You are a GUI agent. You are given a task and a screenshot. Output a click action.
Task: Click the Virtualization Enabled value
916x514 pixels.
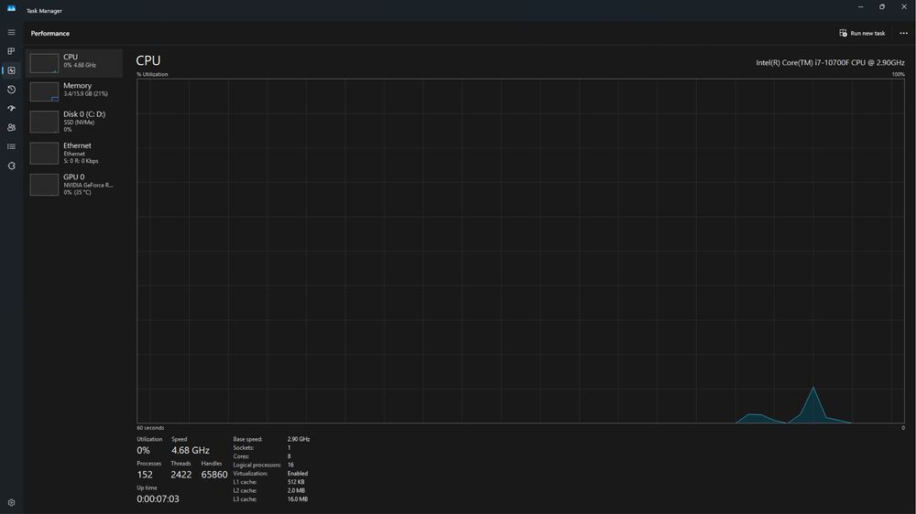tap(298, 474)
